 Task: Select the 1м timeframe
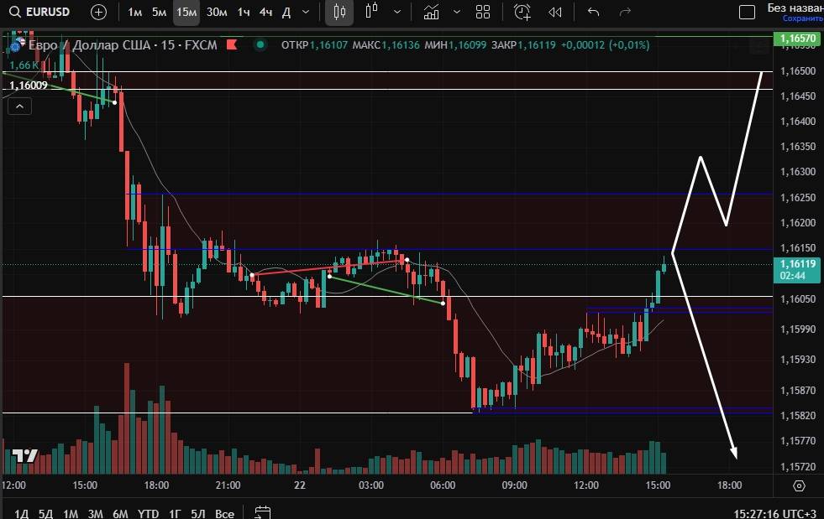134,12
